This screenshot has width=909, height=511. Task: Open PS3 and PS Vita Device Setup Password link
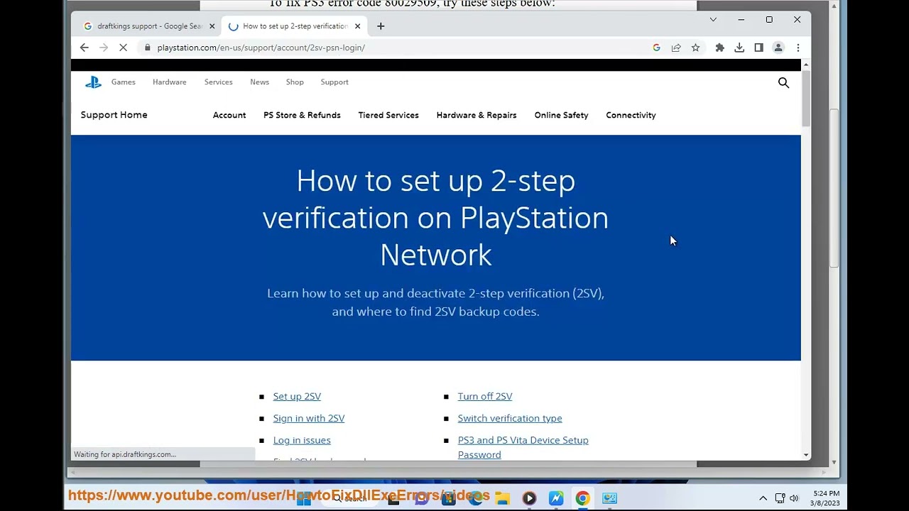click(x=523, y=448)
